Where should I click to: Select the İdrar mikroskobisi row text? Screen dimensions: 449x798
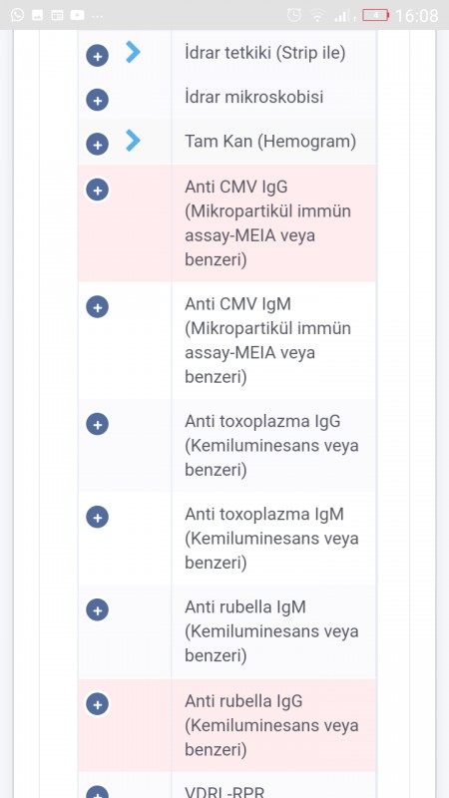click(254, 97)
